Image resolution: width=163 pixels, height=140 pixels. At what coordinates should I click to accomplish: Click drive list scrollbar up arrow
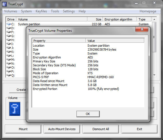tap(154, 19)
